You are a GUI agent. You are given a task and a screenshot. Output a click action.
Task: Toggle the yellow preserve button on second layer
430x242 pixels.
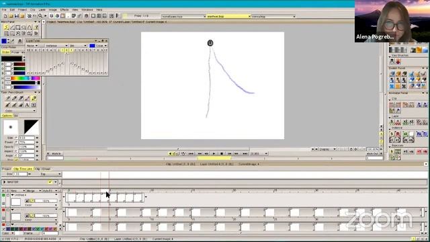(32, 216)
